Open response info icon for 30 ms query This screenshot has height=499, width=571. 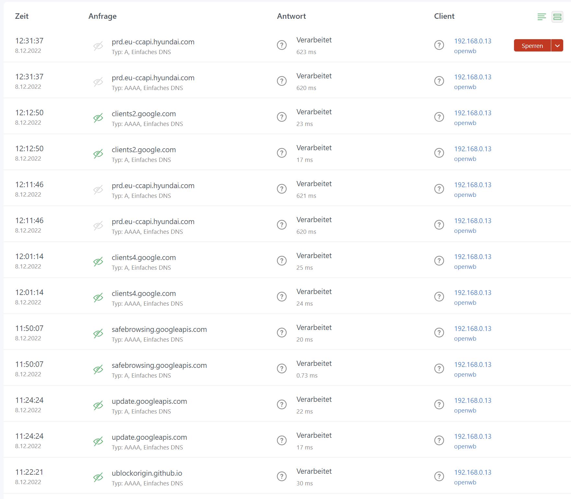(x=282, y=476)
